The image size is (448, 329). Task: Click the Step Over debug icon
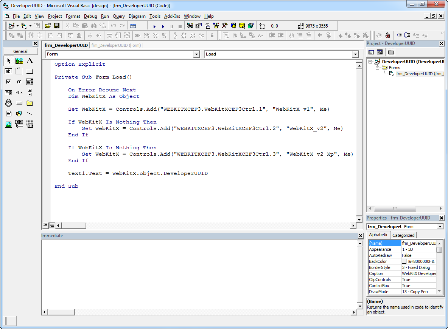(408, 36)
